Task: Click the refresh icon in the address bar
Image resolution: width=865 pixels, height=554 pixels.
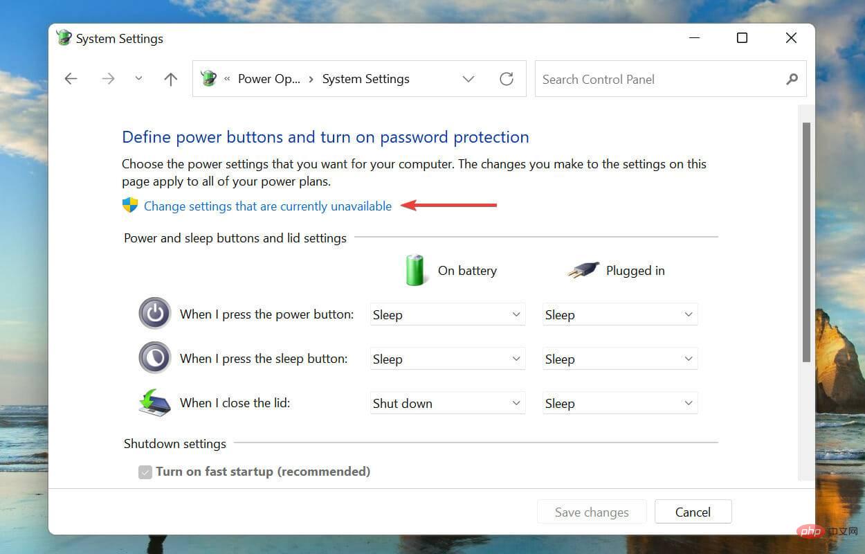Action: coord(507,79)
